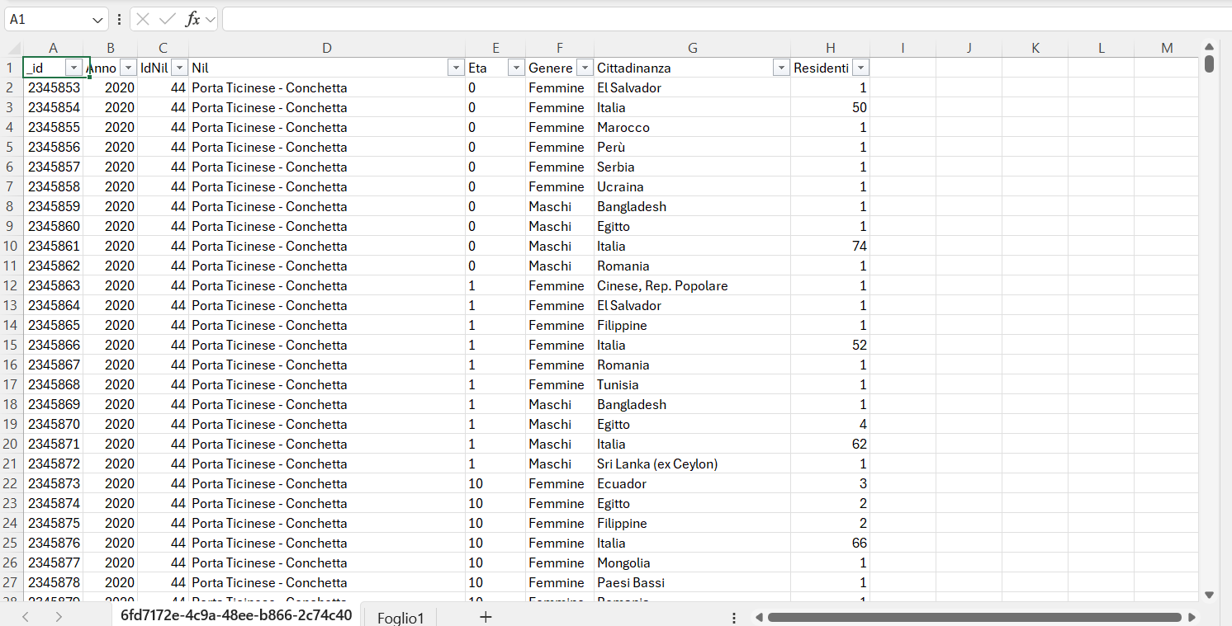This screenshot has height=626, width=1232.
Task: Click the horizontal scrollbar thumb
Action: [x=974, y=617]
